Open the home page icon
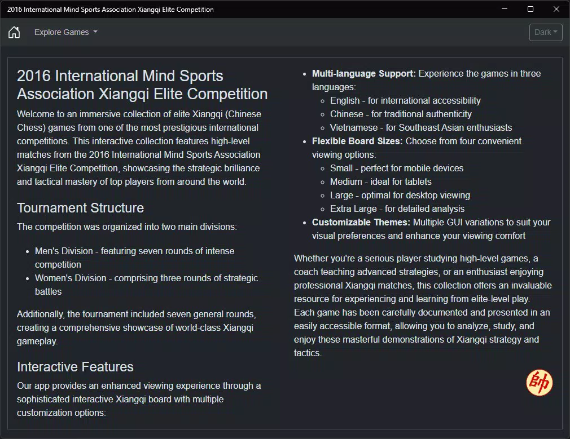The width and height of the screenshot is (570, 439). click(x=14, y=32)
